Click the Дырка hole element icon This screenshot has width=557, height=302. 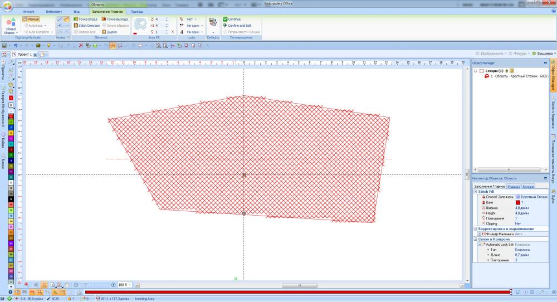coord(104,32)
